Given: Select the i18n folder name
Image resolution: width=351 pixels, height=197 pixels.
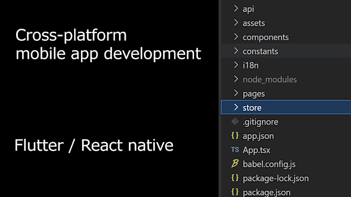Looking at the screenshot, I should point(251,66).
